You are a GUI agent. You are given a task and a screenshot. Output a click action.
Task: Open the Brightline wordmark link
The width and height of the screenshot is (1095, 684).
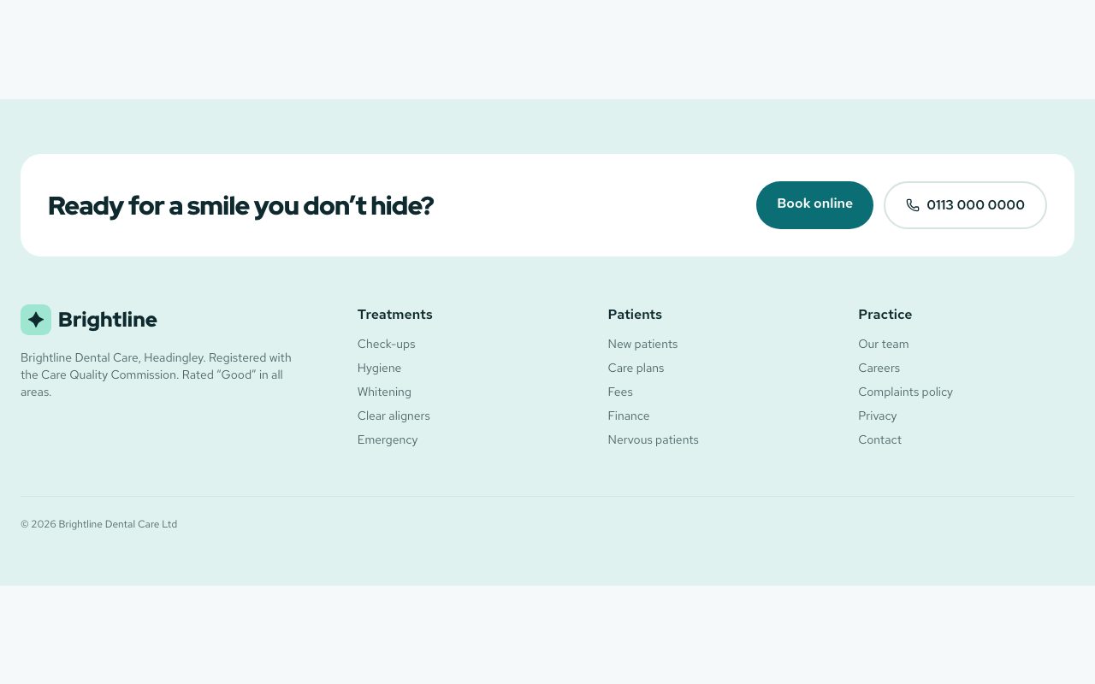(108, 320)
